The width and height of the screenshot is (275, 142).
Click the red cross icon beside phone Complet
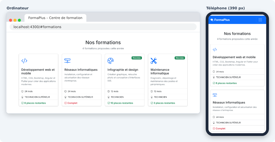tap(214, 129)
